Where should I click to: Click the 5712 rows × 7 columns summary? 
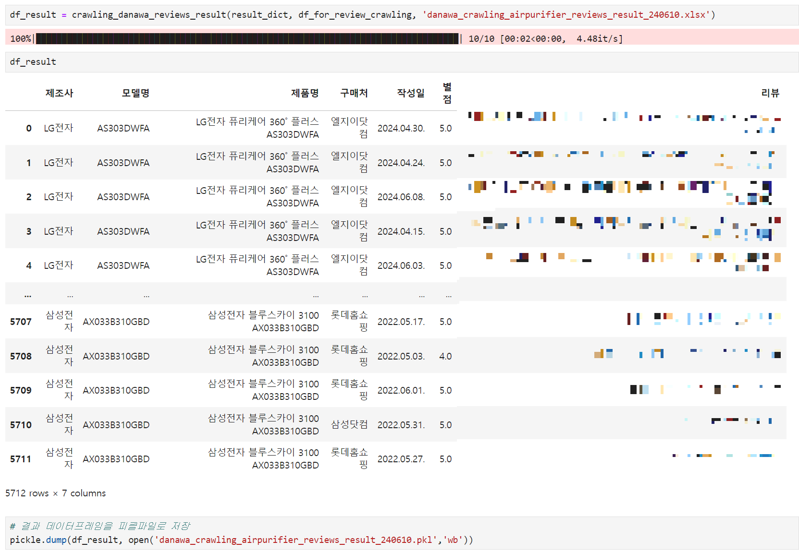coord(56,493)
